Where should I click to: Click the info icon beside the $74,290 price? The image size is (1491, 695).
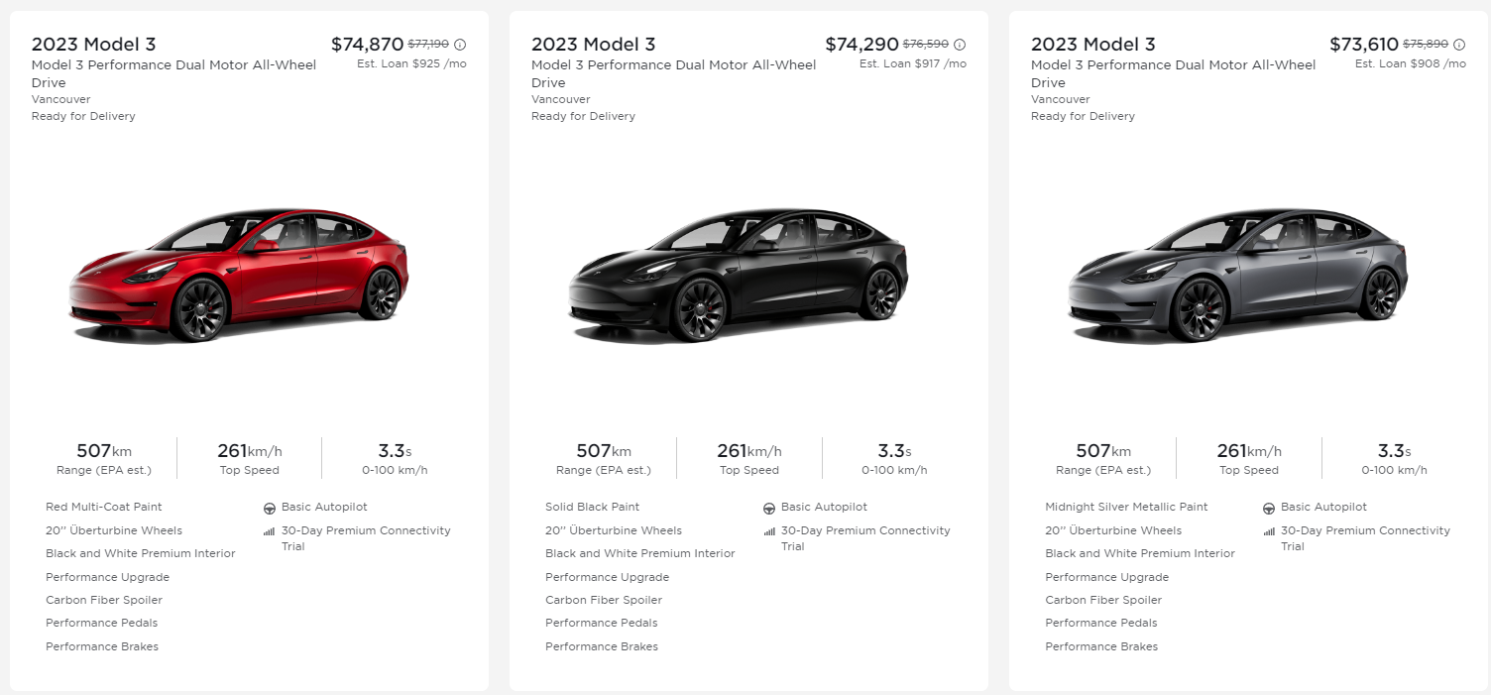962,44
